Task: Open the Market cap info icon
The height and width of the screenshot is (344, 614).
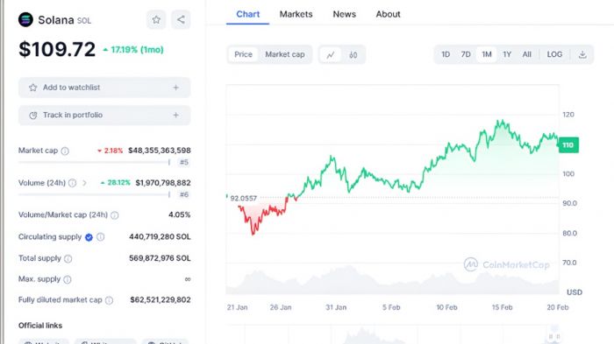Action: coord(65,151)
